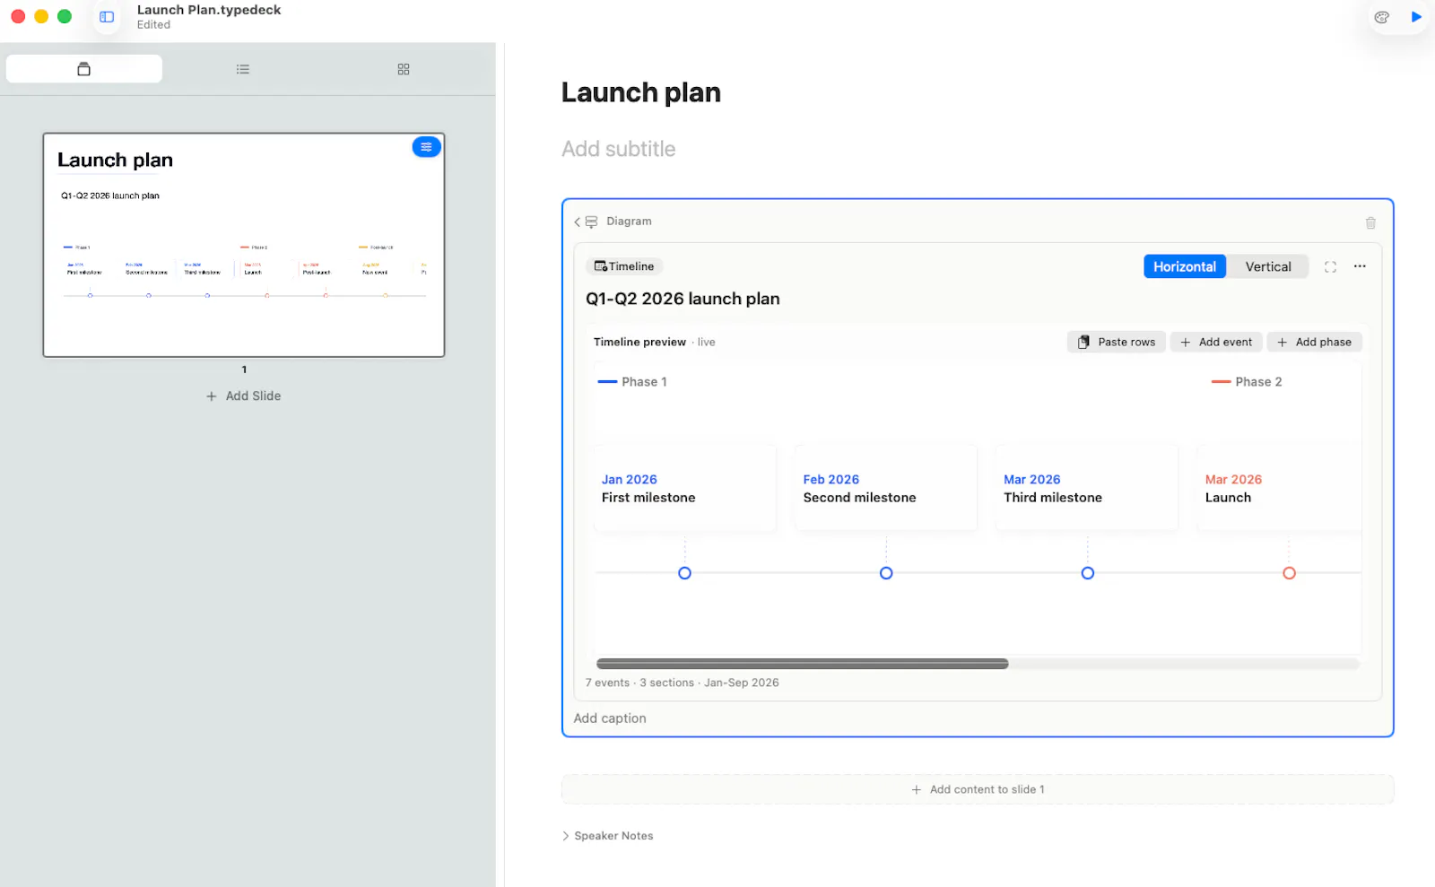Open the theme palette icon

coord(1381,17)
